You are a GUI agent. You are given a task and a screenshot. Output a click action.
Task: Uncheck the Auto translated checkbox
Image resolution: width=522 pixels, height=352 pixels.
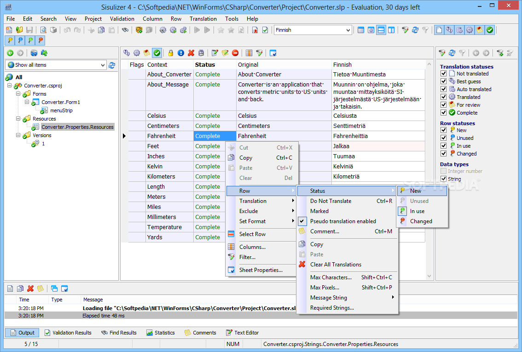pyautogui.click(x=443, y=89)
